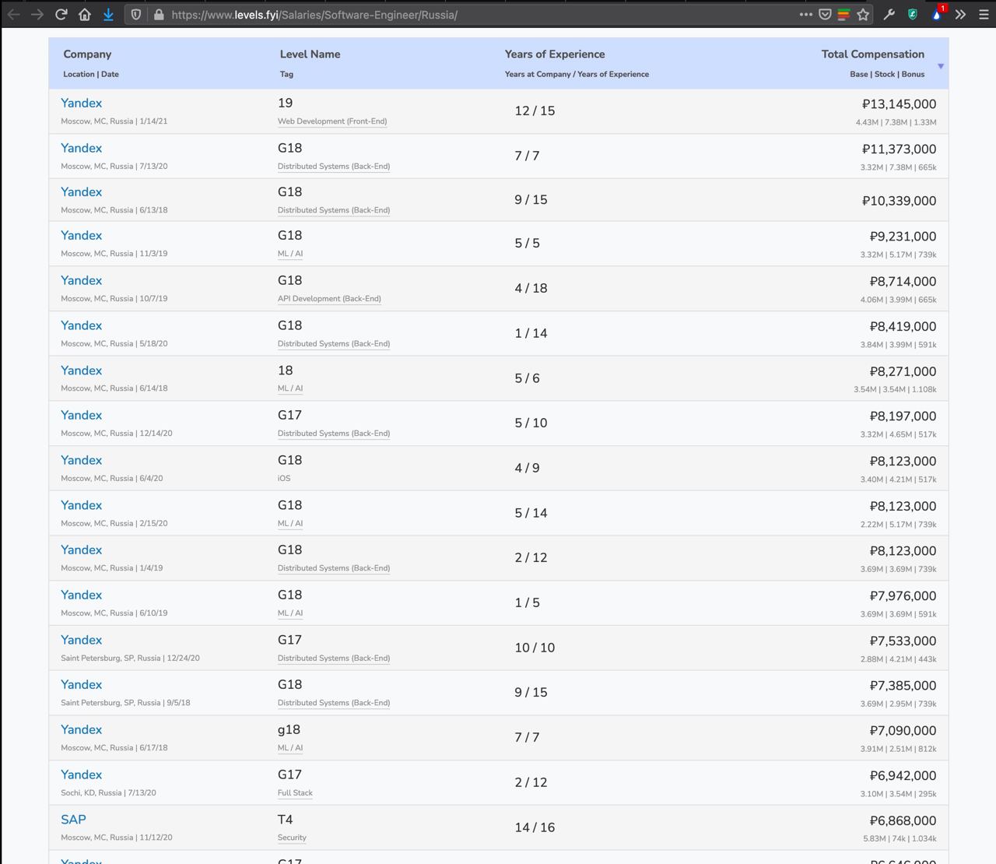
Task: Open Yandex link in Sochi row
Action: (81, 774)
